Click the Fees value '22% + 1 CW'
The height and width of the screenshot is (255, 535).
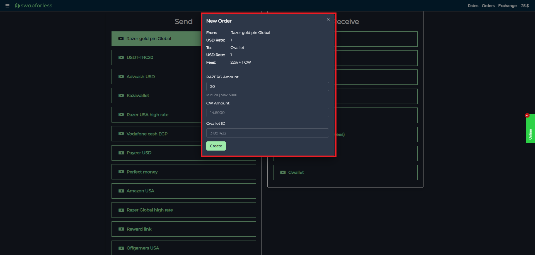tap(241, 62)
